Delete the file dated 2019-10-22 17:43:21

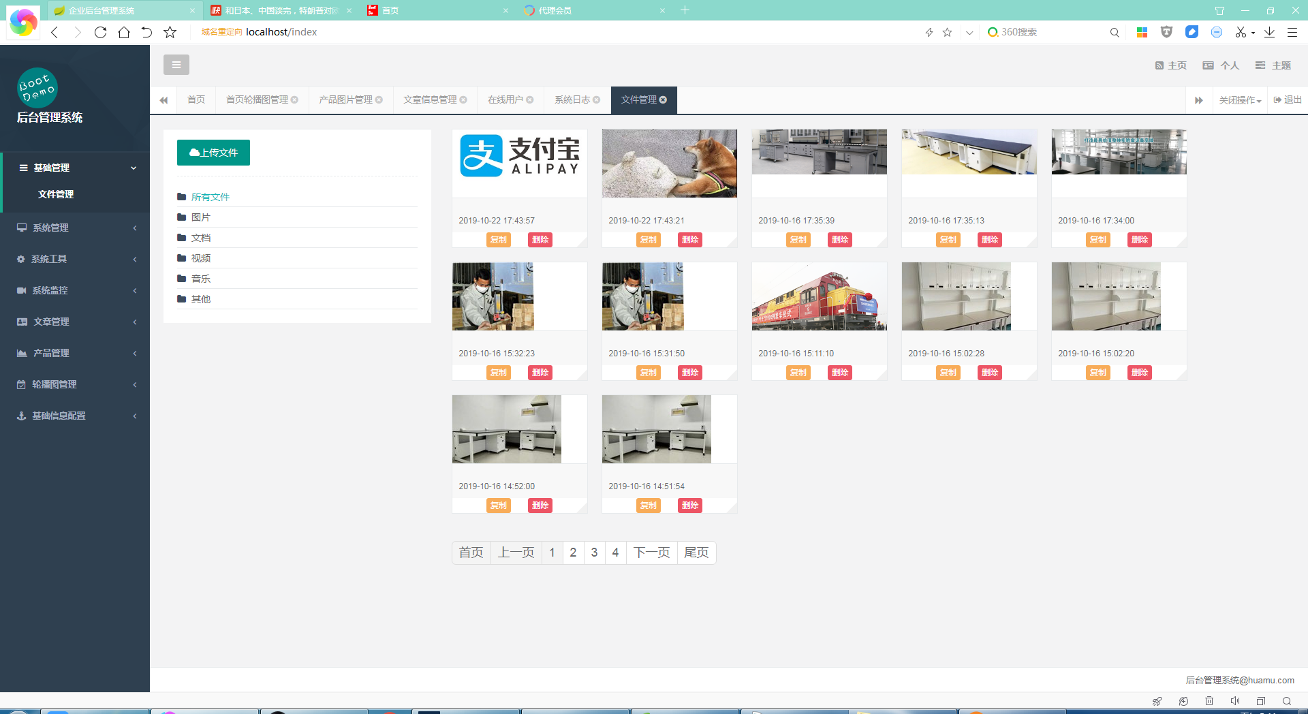(x=690, y=240)
